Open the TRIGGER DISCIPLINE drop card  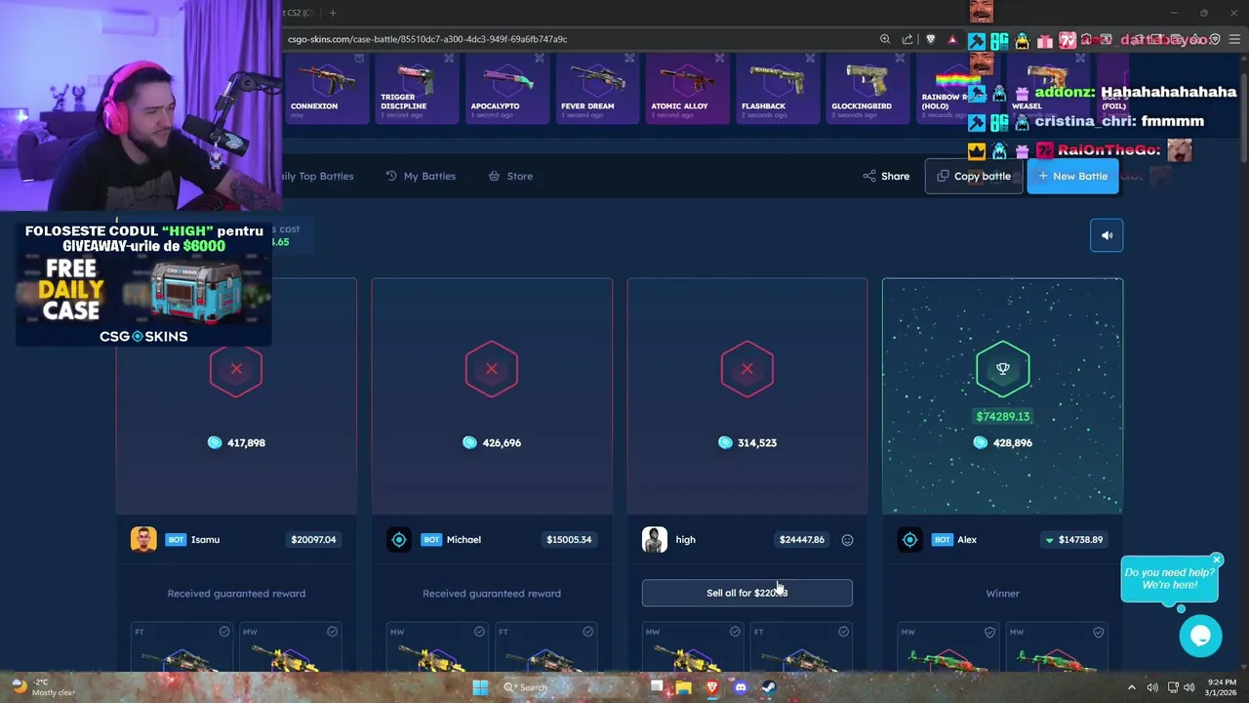click(417, 89)
